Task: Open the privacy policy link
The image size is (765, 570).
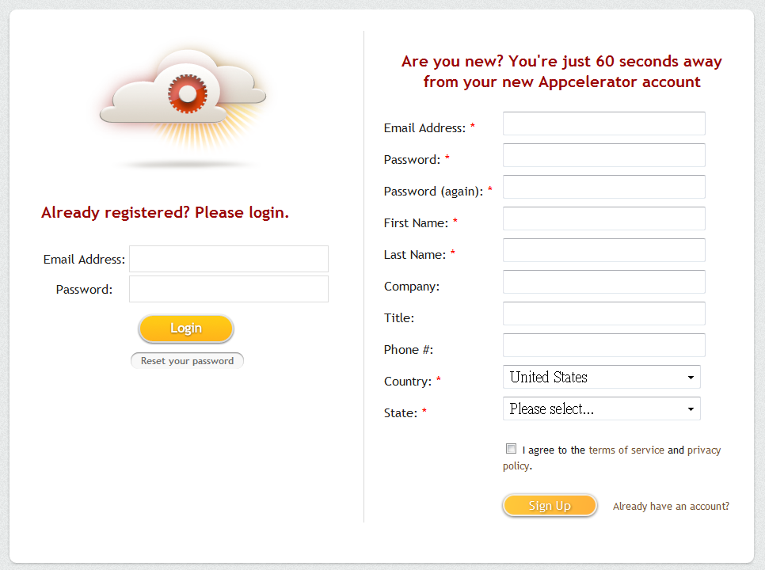Action: click(703, 450)
